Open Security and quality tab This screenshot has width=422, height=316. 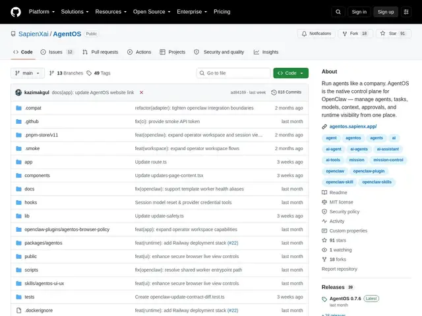[219, 52]
